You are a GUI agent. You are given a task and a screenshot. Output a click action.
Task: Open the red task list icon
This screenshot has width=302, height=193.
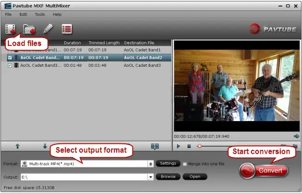click(67, 29)
